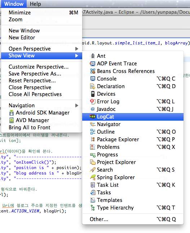
Task: Click the Project Explorer folder icon
Action: 93,162
